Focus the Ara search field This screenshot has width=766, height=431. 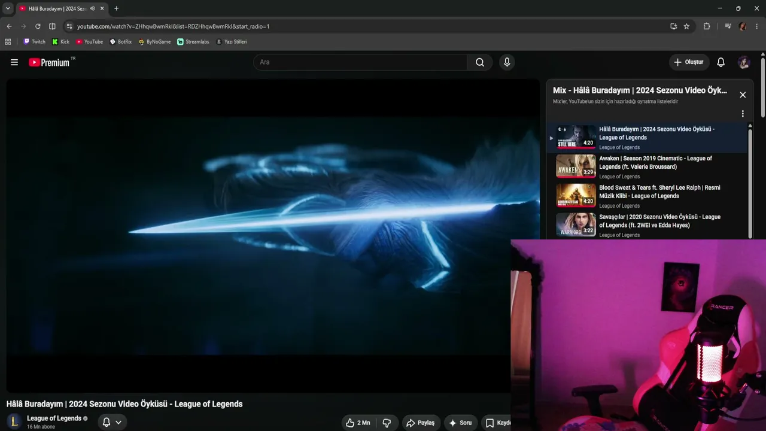point(360,62)
